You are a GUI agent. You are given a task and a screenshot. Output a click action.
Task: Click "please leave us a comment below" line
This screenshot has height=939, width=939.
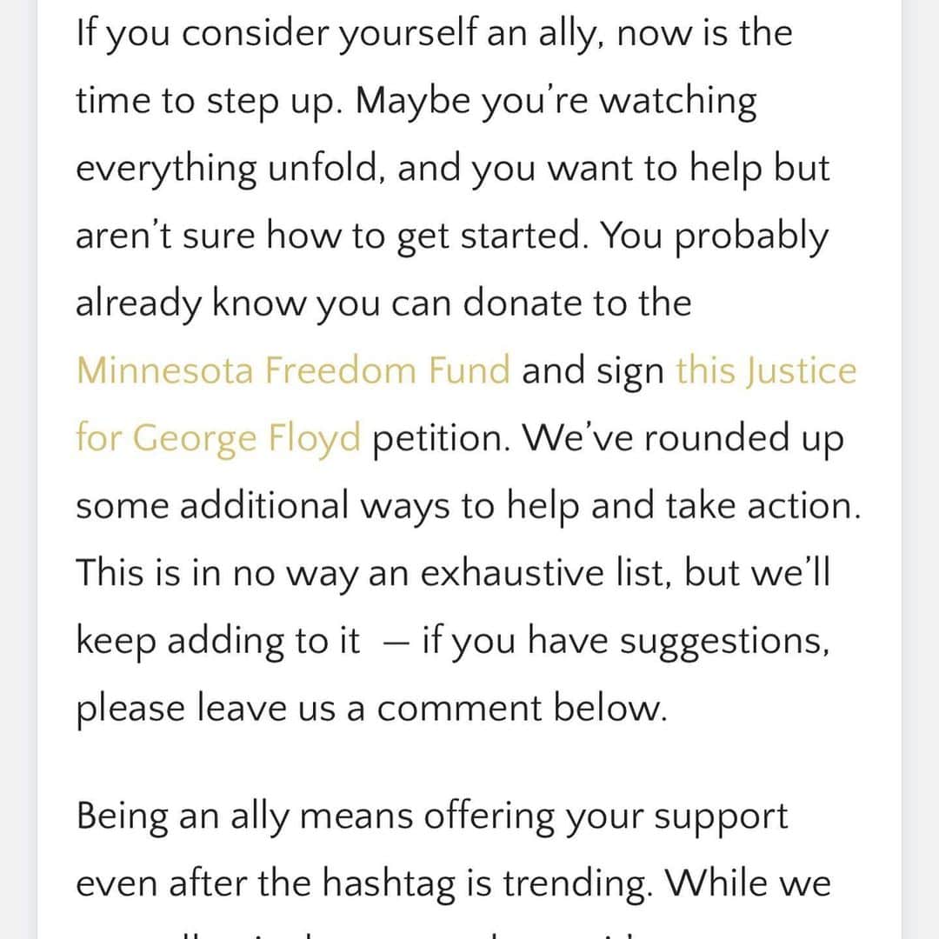tap(371, 709)
